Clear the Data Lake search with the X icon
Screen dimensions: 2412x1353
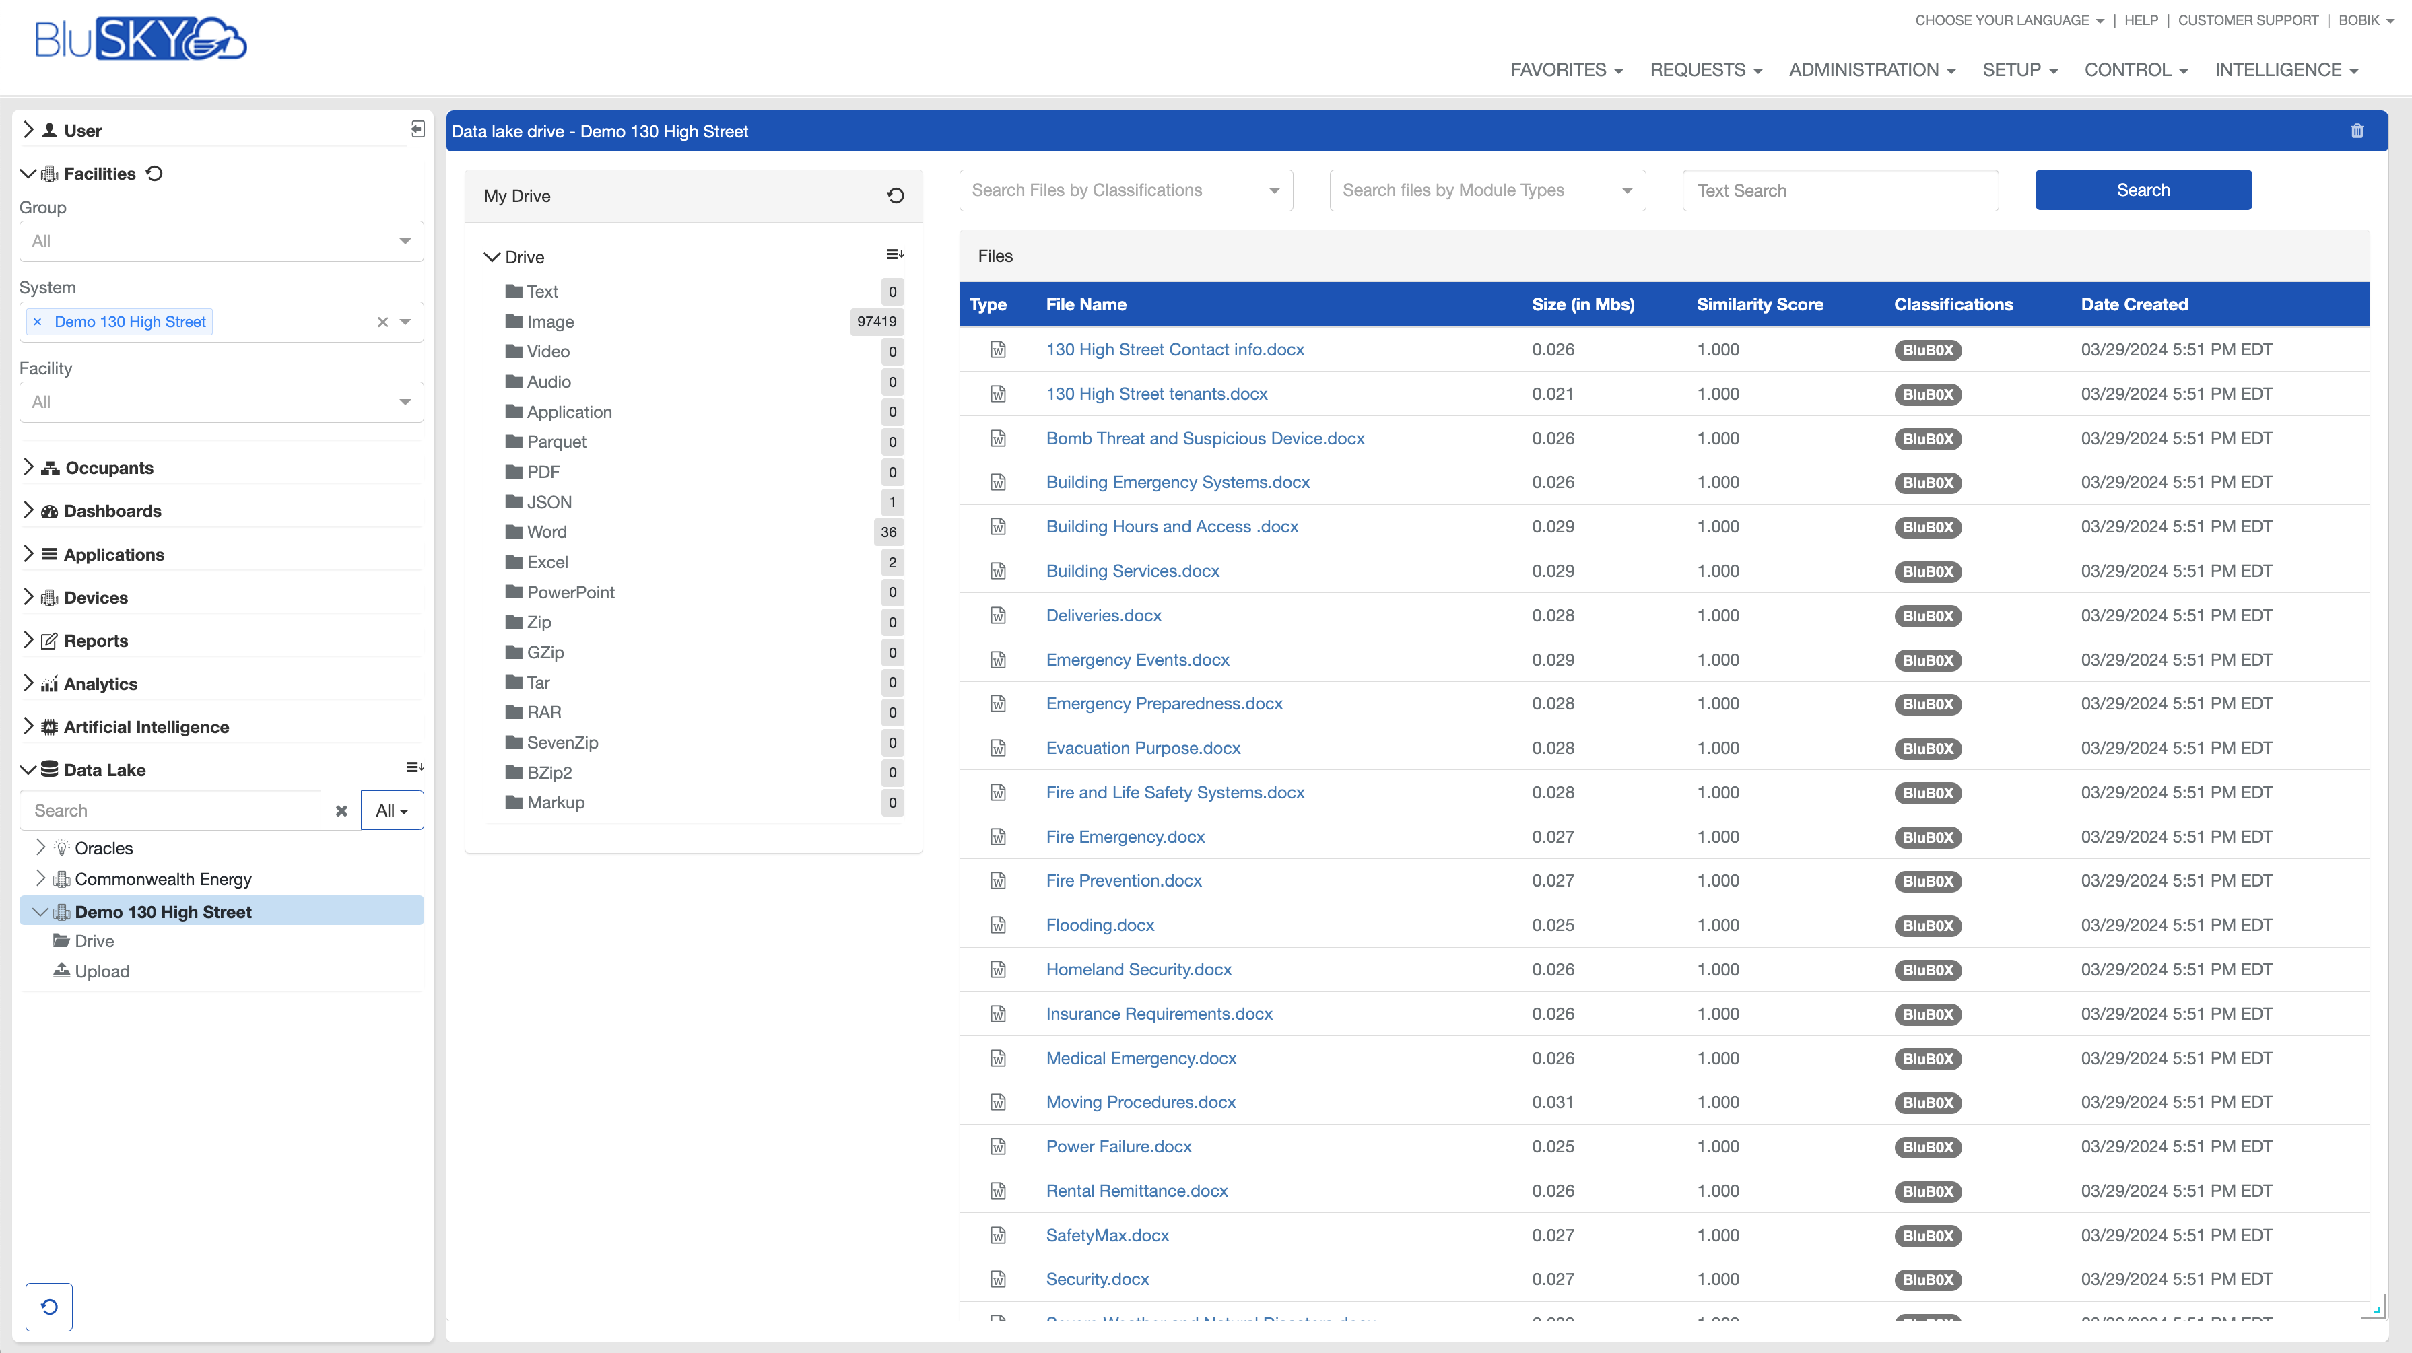pos(342,811)
